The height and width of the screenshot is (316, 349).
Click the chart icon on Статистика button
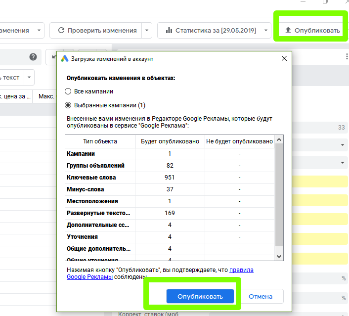point(169,30)
